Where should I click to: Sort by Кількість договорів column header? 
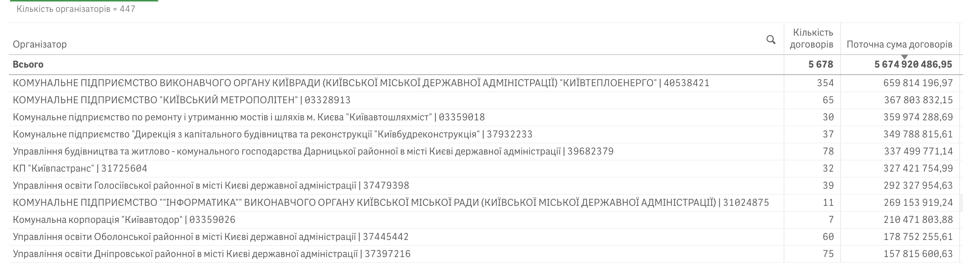click(x=811, y=39)
